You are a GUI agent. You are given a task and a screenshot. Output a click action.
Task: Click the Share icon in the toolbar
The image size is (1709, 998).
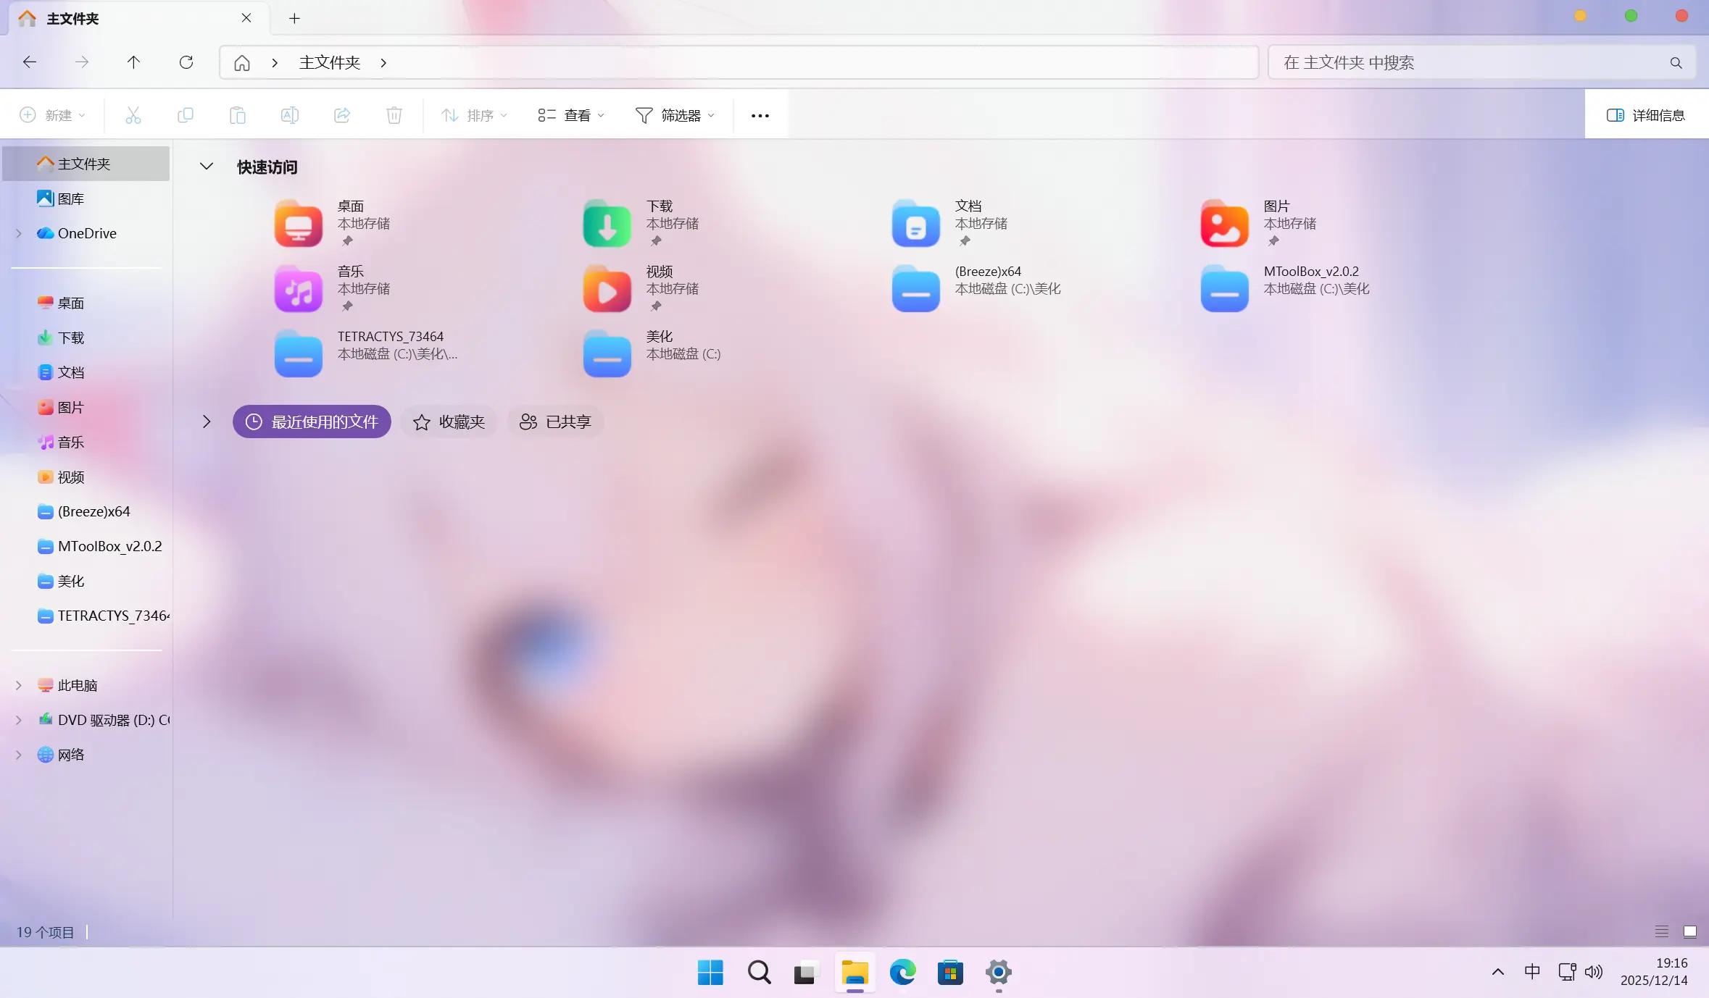click(x=341, y=114)
